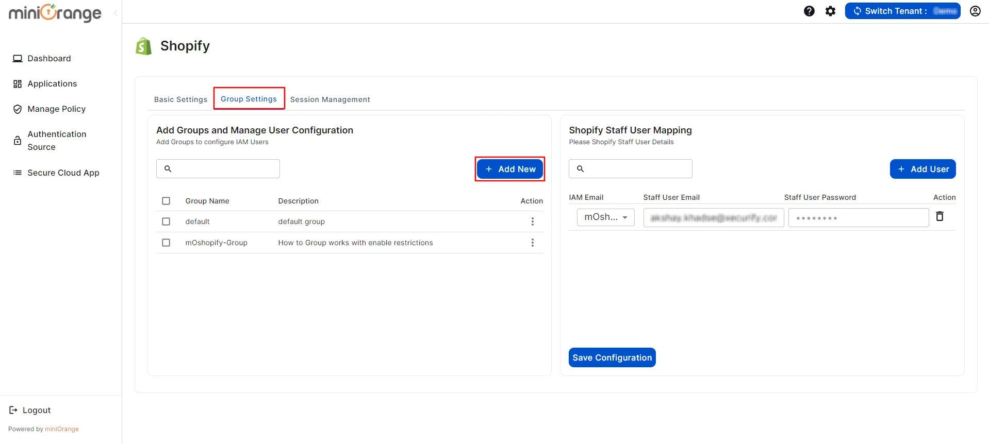Click the Add User button
The height and width of the screenshot is (444, 989).
(922, 169)
